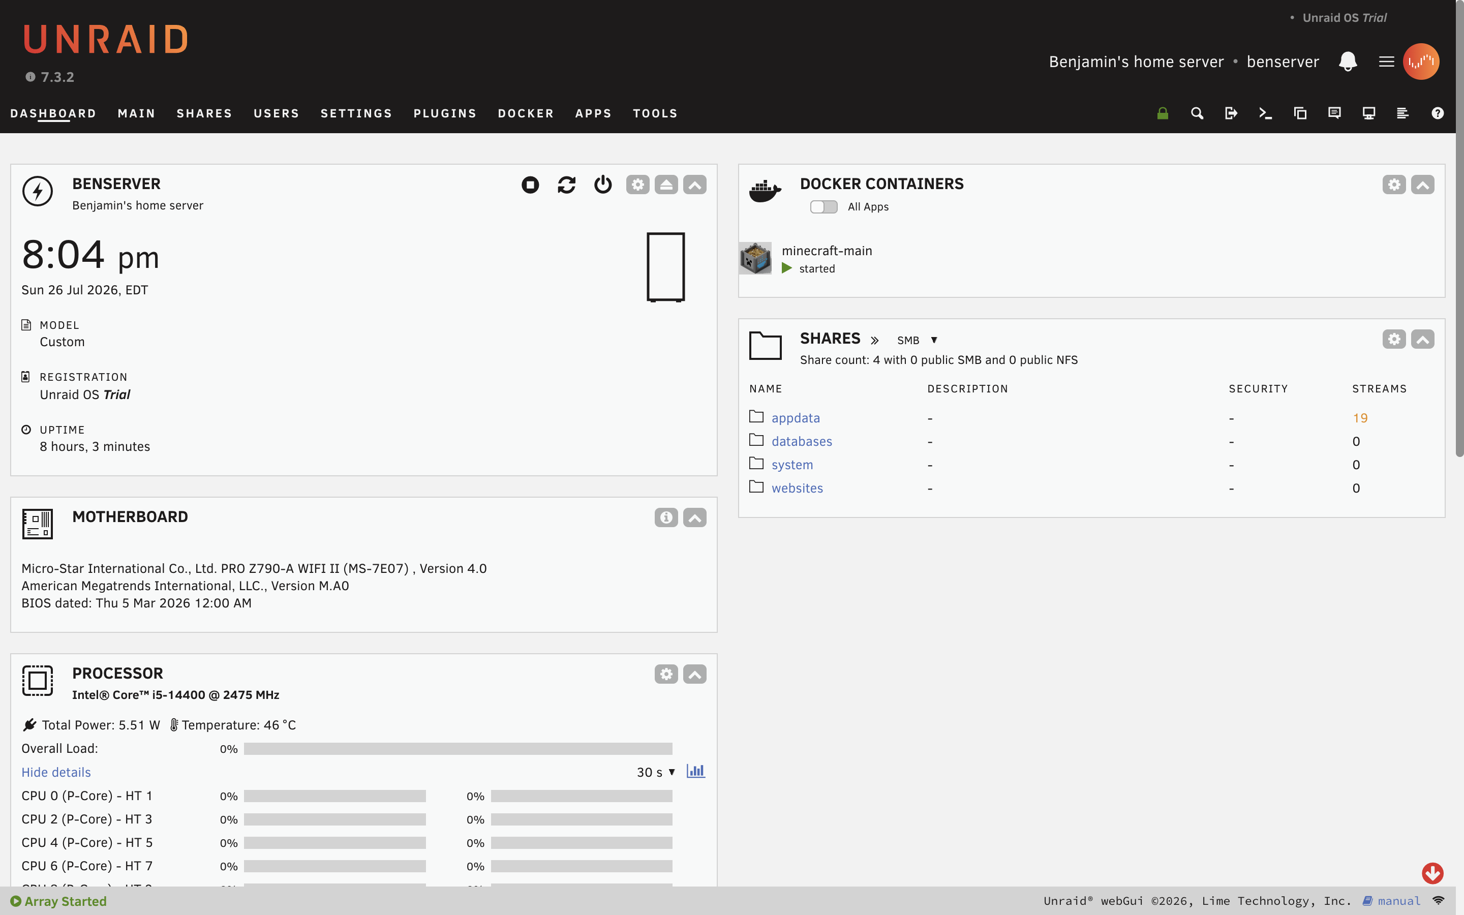The height and width of the screenshot is (915, 1464).
Task: Collapse the Benserver panel
Action: pos(694,185)
